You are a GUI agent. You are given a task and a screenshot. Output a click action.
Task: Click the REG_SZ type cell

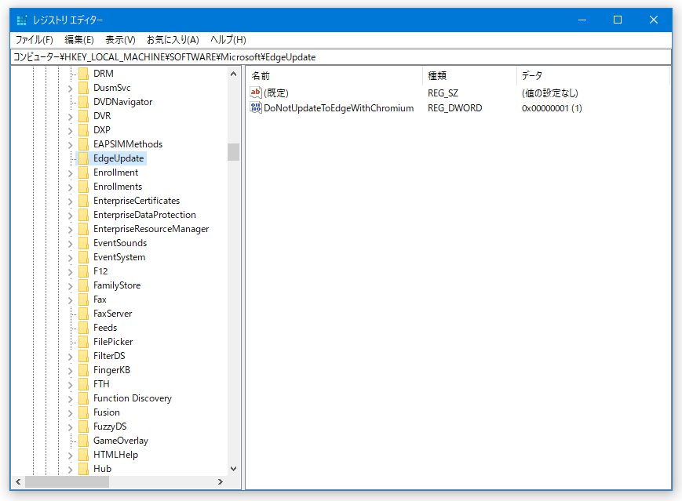[443, 93]
